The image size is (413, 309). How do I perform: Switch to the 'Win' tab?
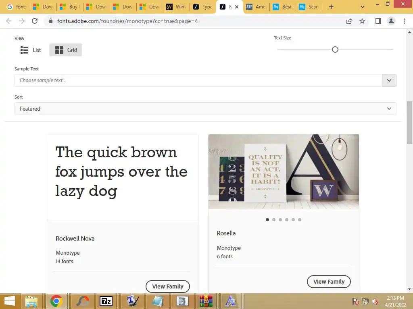click(x=176, y=7)
